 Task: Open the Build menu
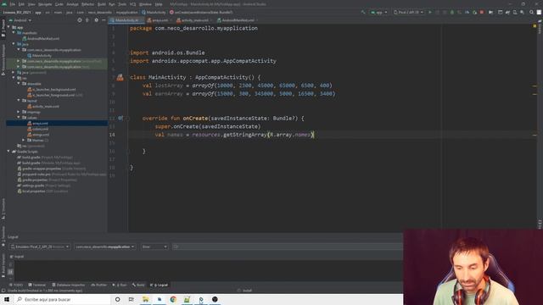pyautogui.click(x=102, y=4)
